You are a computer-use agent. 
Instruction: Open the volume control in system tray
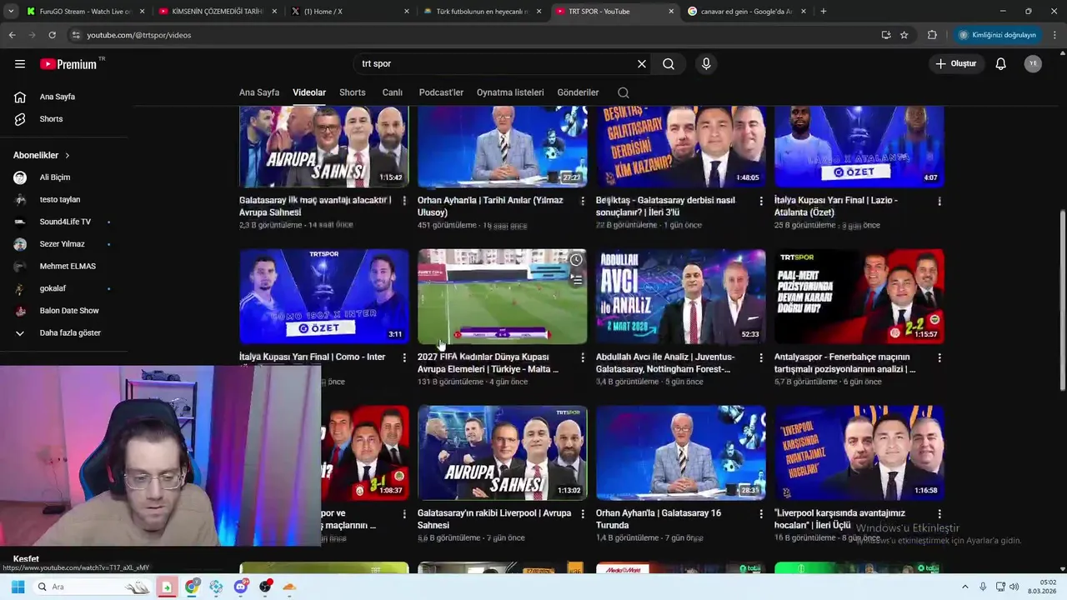coord(1014,587)
